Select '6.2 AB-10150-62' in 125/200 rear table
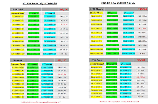 coord(18,97)
